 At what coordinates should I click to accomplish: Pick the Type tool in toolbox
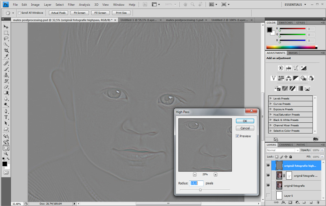[x=6, y=117]
